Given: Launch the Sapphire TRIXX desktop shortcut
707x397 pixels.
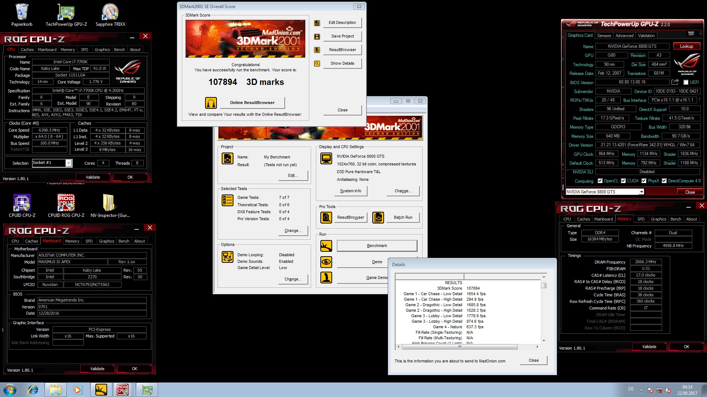Looking at the screenshot, I should tap(110, 15).
